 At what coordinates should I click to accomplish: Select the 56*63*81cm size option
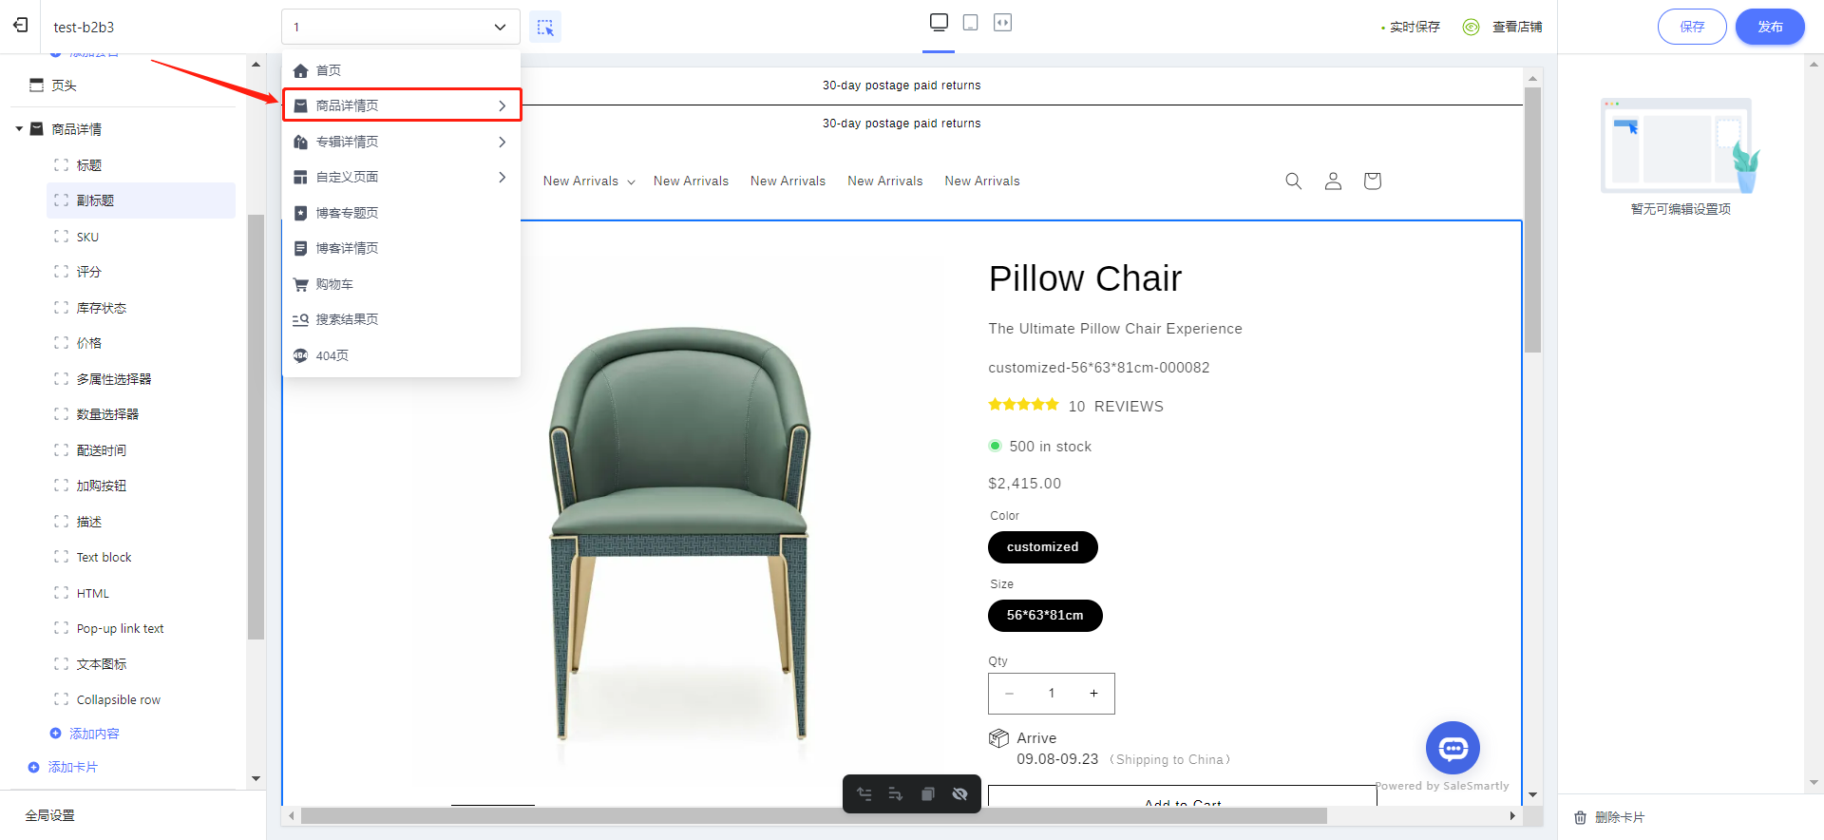click(1045, 616)
